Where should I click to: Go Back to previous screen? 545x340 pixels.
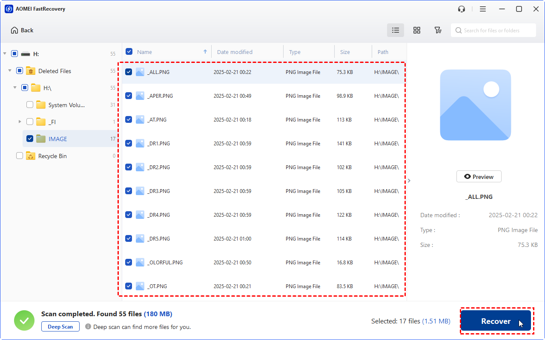(x=22, y=30)
